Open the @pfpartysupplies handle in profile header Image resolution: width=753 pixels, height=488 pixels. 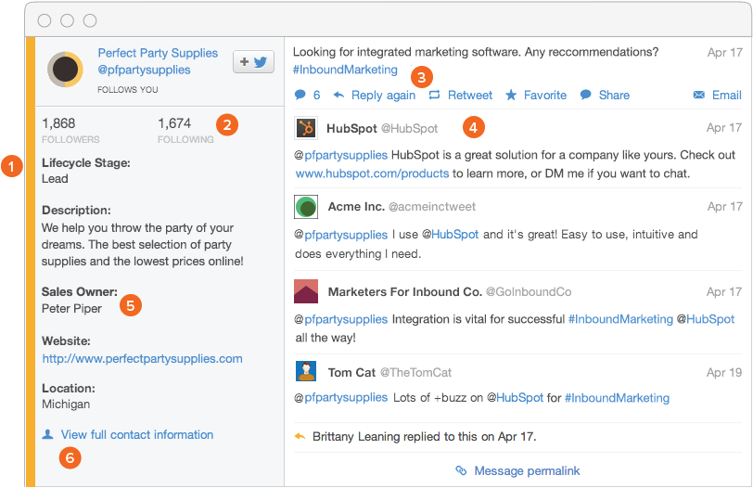(x=144, y=71)
